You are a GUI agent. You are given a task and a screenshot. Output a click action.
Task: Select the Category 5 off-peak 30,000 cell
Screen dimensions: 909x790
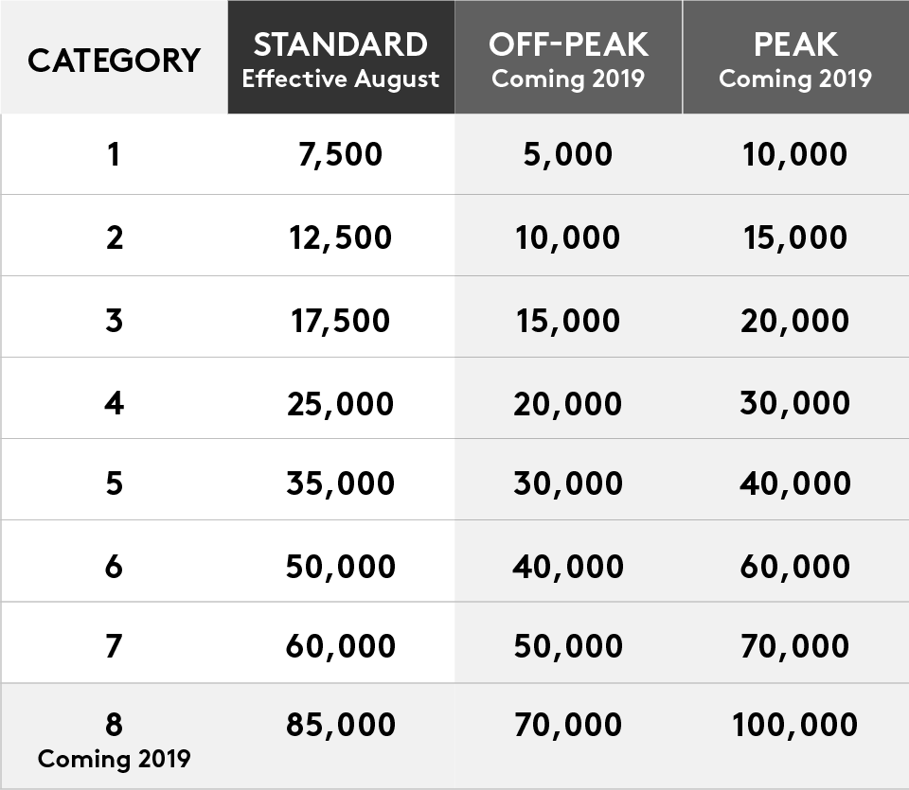coord(568,483)
